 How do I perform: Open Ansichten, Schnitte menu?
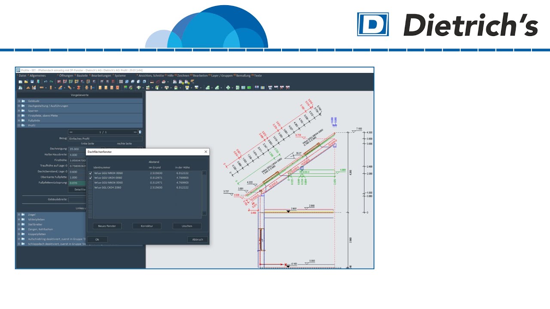pos(151,76)
